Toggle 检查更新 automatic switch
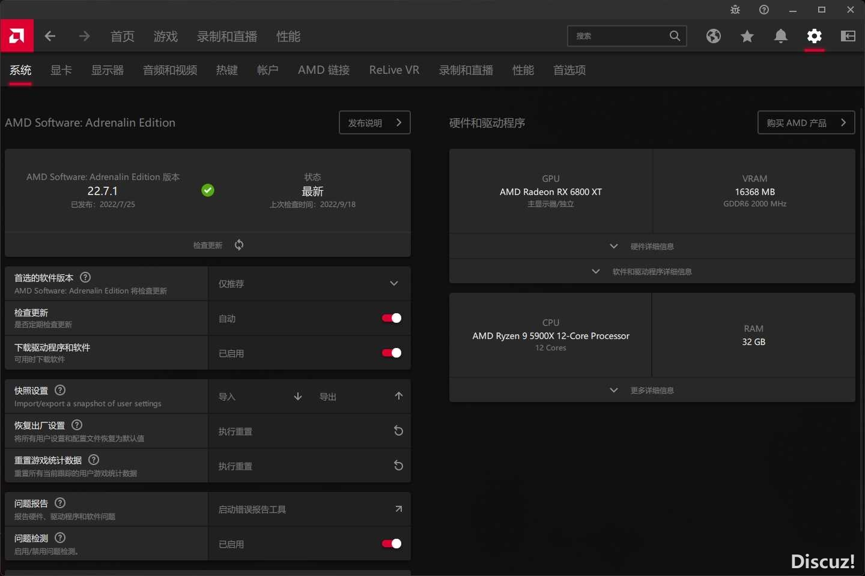865x576 pixels. pos(392,318)
